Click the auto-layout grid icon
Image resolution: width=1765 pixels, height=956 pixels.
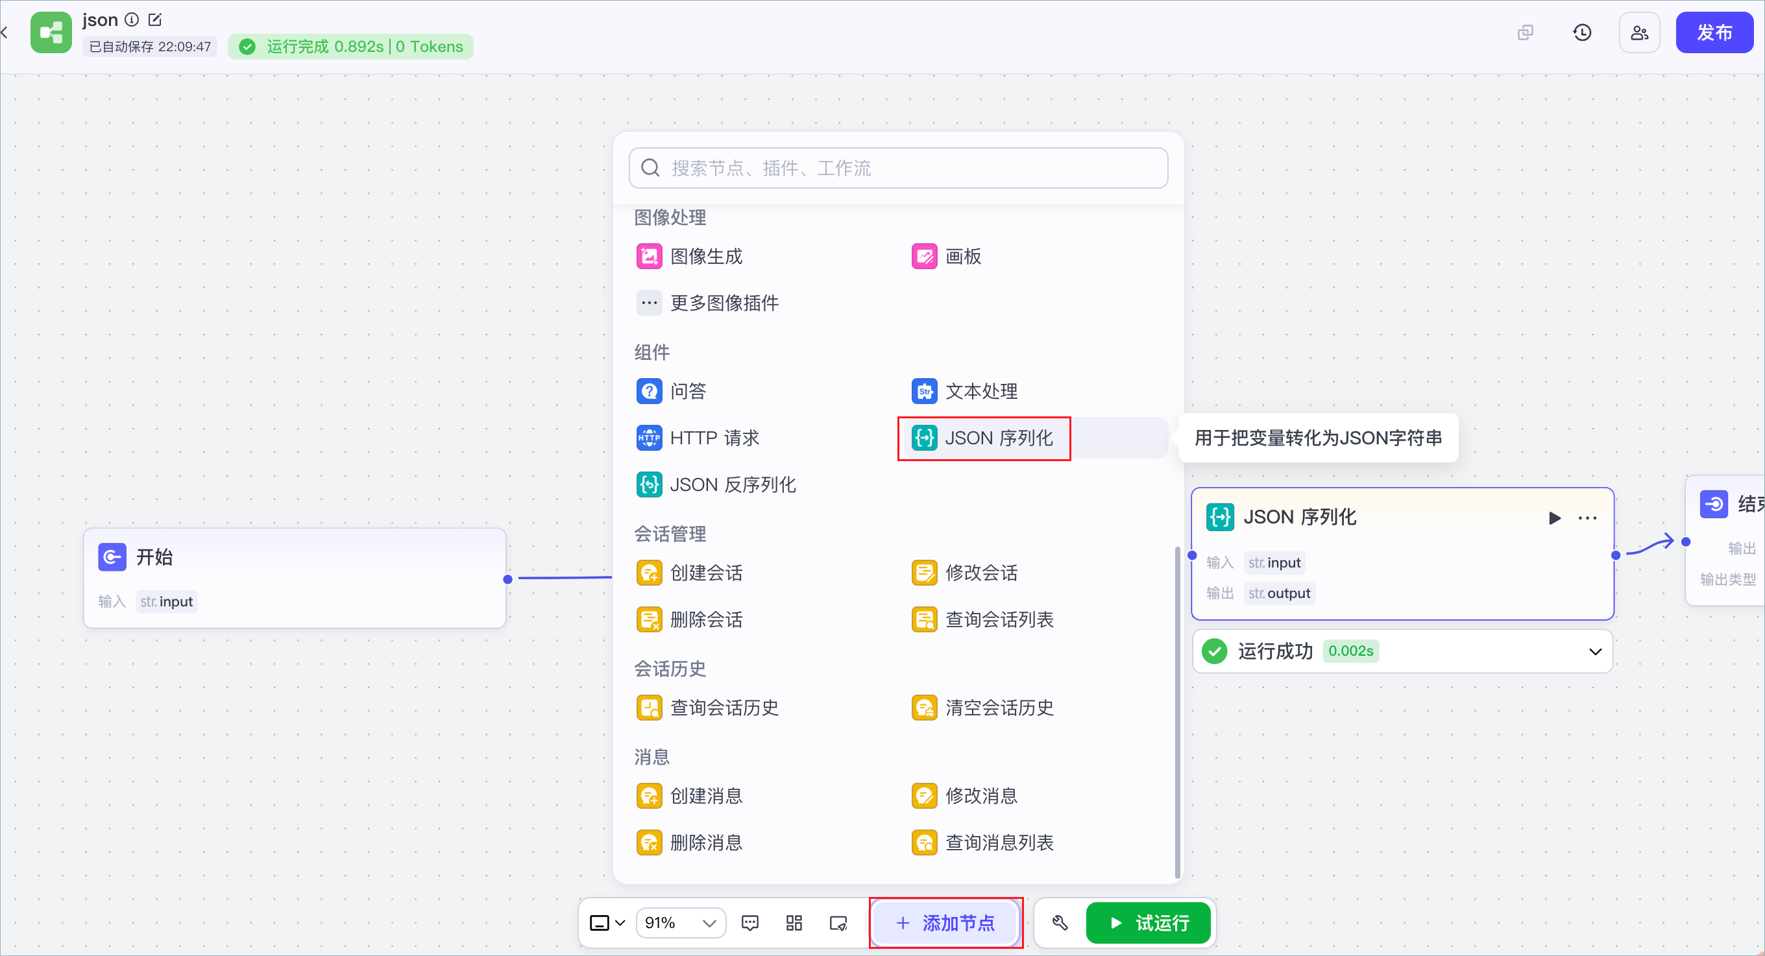[794, 923]
